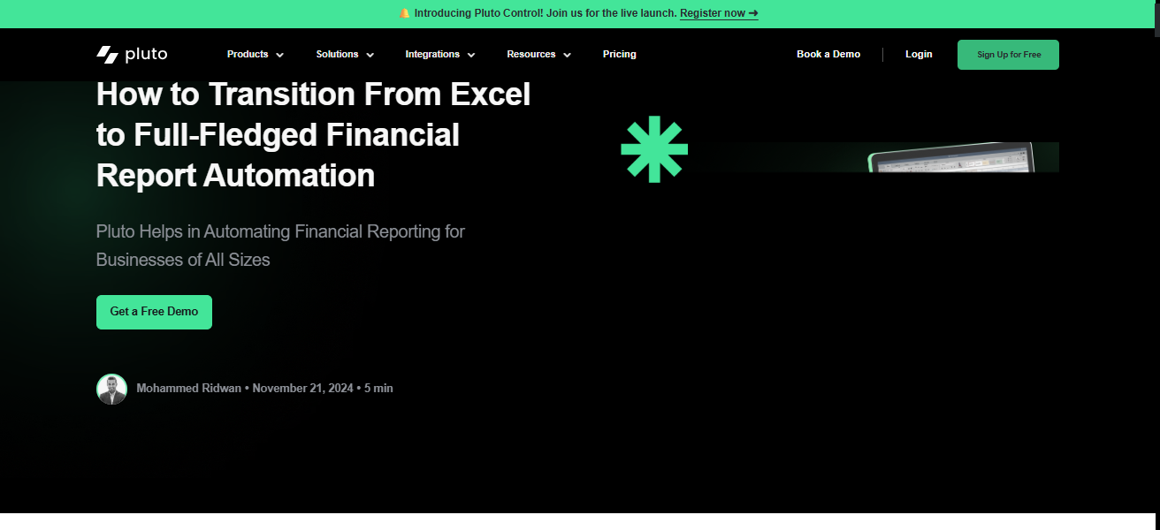1160x530 pixels.
Task: Open the Resources dropdown menu
Action: (538, 55)
